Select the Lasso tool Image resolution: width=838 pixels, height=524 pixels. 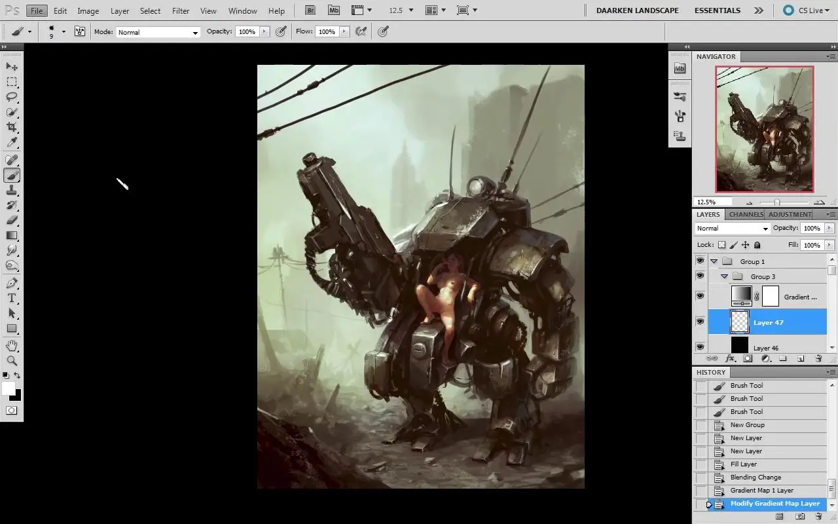12,97
